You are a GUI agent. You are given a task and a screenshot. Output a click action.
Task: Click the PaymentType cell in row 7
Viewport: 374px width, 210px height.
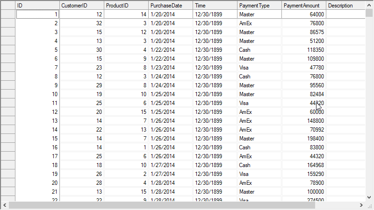coord(259,68)
